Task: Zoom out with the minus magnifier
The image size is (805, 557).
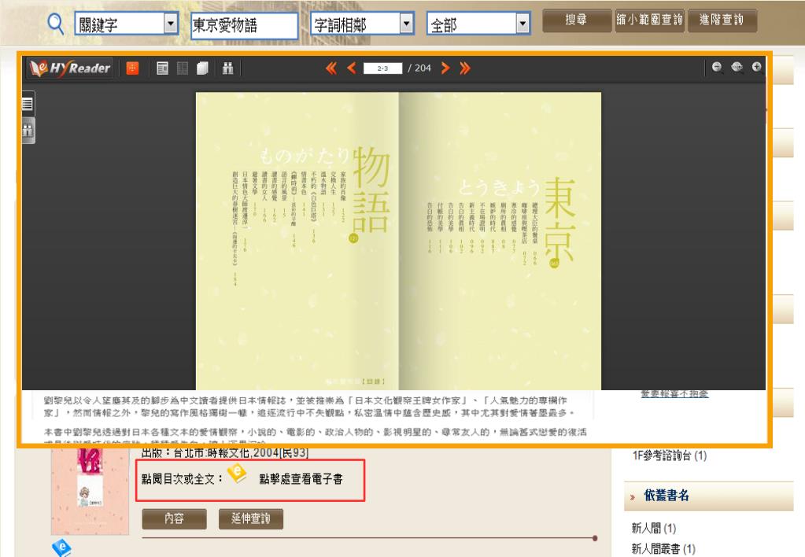Action: pyautogui.click(x=717, y=67)
